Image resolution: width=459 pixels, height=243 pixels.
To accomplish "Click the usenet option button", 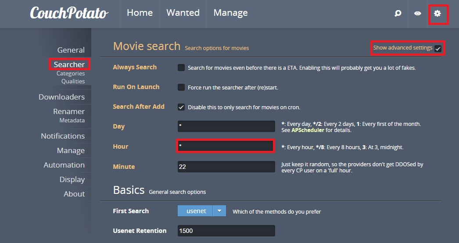I will pyautogui.click(x=196, y=211).
